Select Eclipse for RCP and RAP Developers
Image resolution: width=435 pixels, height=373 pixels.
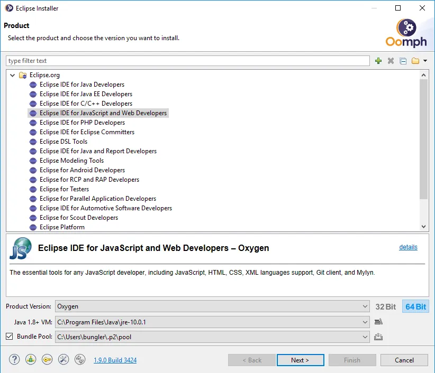click(89, 180)
